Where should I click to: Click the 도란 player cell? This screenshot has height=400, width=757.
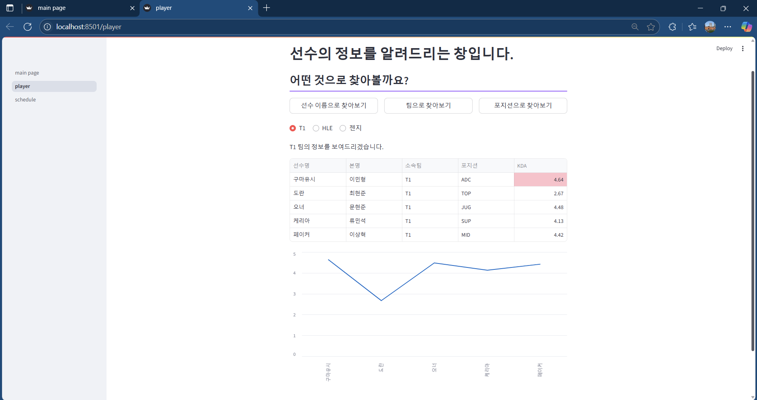[x=318, y=193]
